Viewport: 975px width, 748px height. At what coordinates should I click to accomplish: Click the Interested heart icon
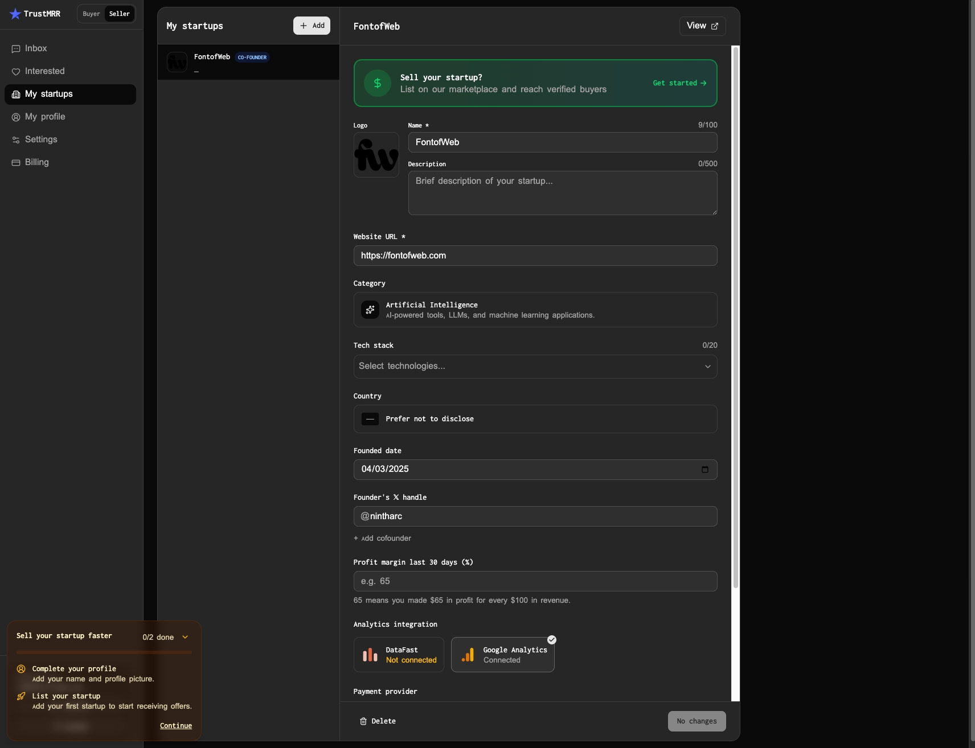(16, 72)
